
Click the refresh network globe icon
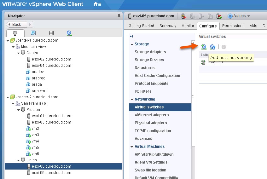213,47
